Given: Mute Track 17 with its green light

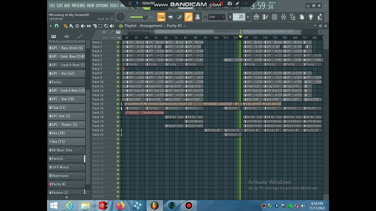Looking at the screenshot, I should coord(118,113).
